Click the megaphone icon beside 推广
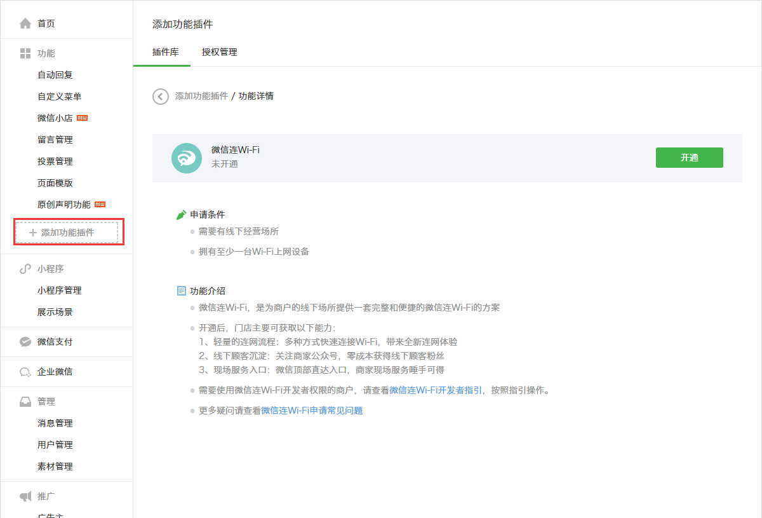762x518 pixels. point(25,496)
